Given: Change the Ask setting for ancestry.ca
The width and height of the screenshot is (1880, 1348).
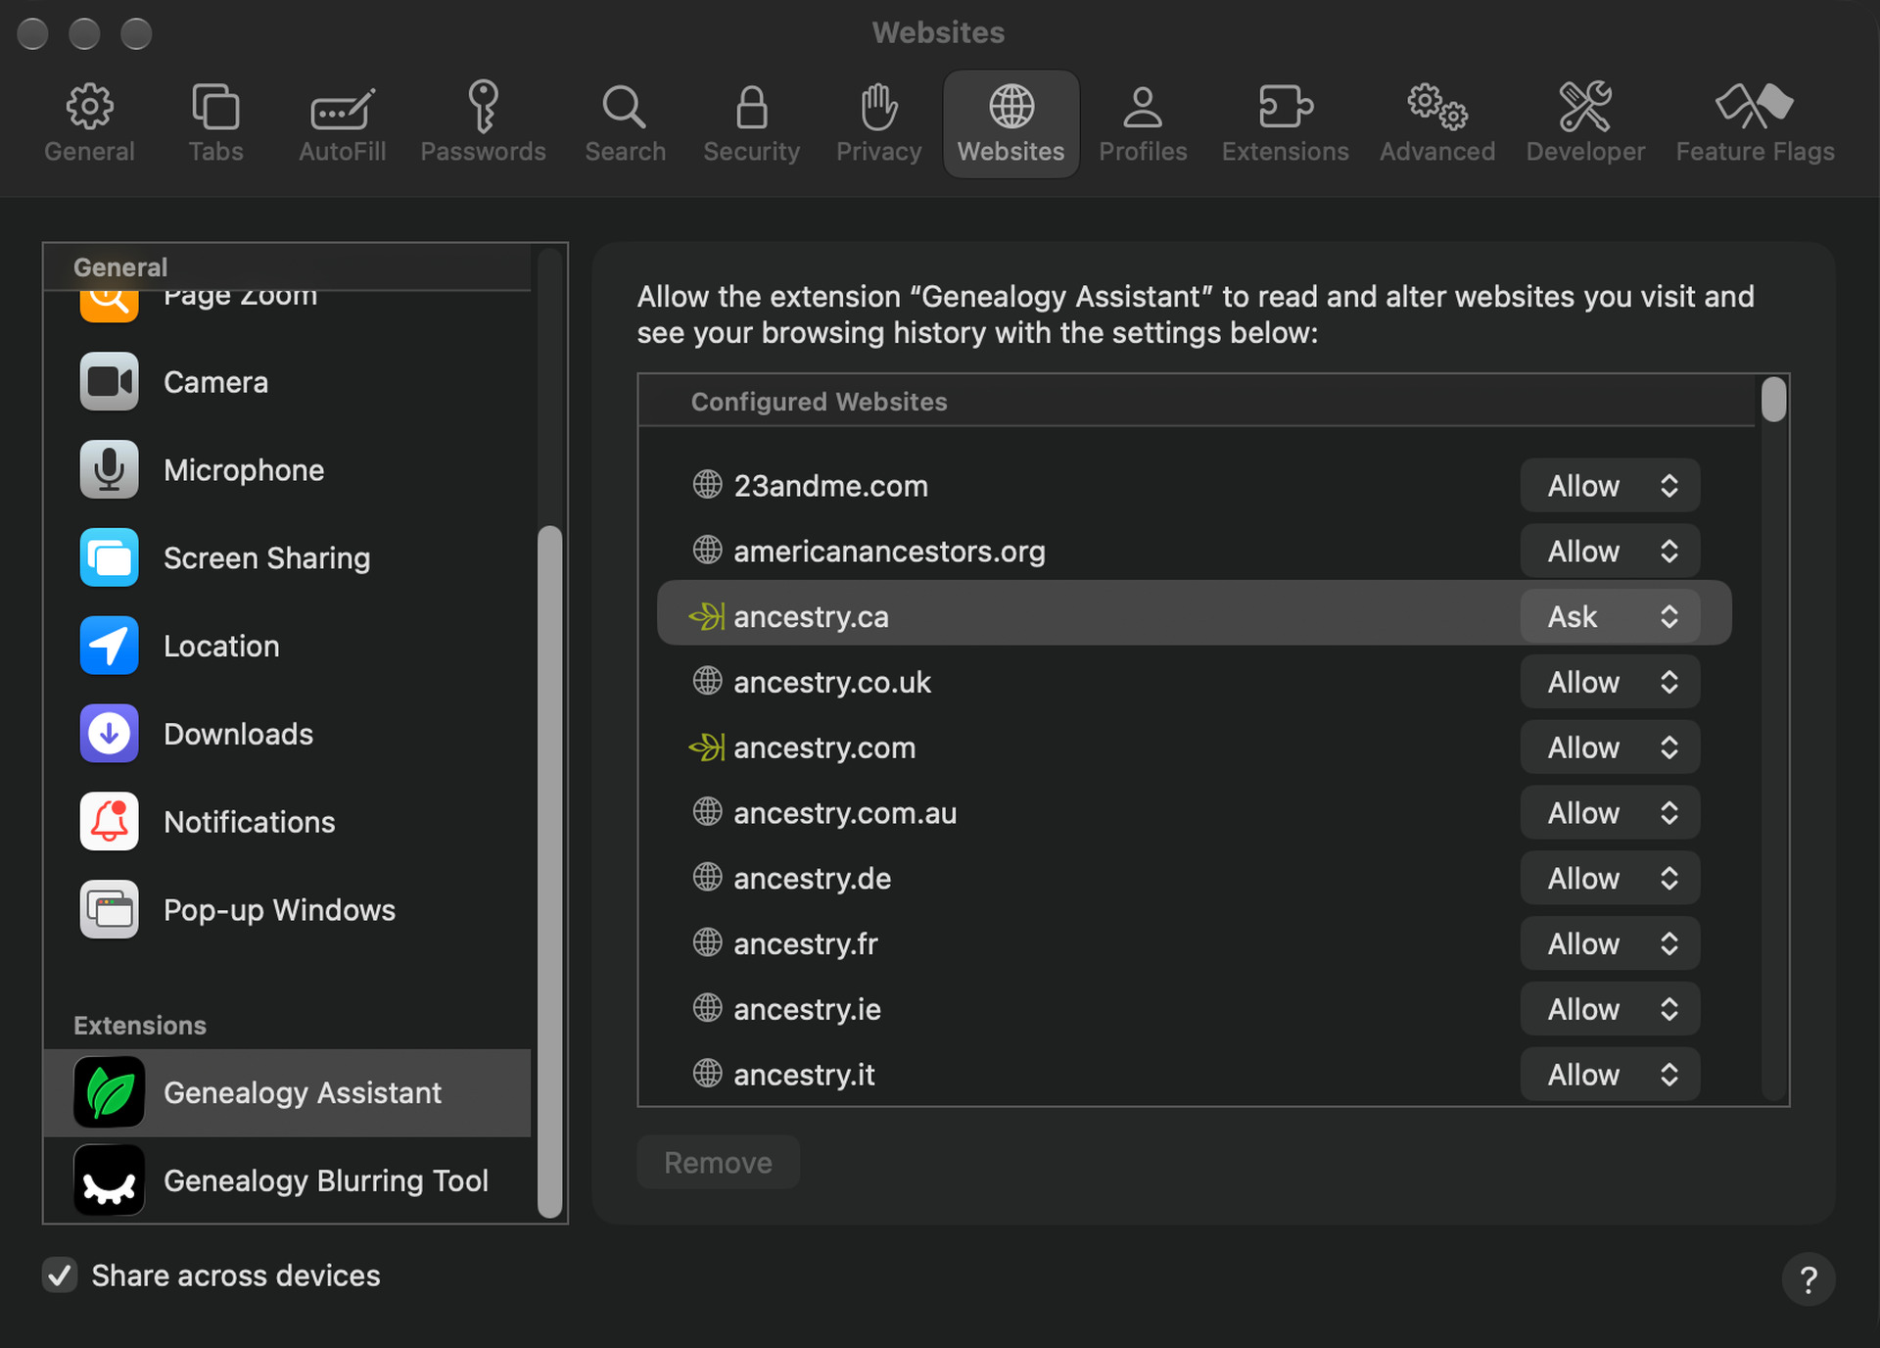Looking at the screenshot, I should (x=1610, y=617).
